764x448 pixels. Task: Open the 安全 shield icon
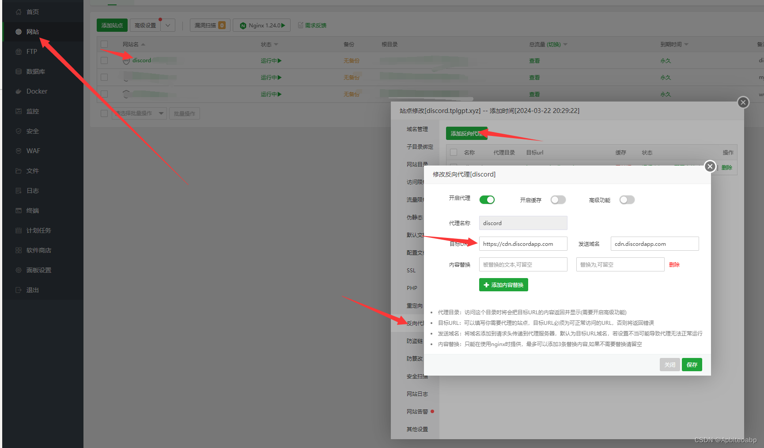coord(19,131)
